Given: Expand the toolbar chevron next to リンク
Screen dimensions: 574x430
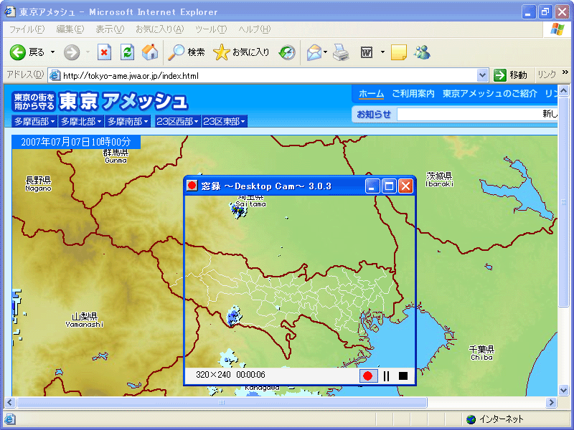Looking at the screenshot, I should [x=565, y=72].
